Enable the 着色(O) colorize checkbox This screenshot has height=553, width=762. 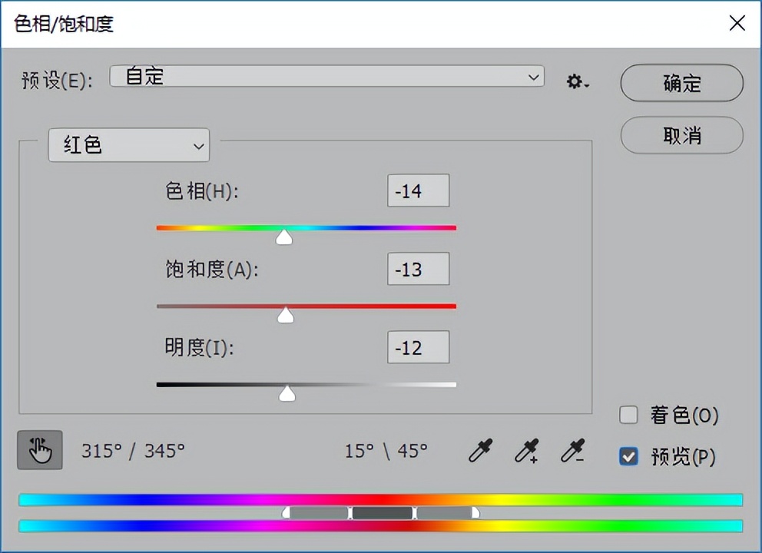(x=628, y=416)
